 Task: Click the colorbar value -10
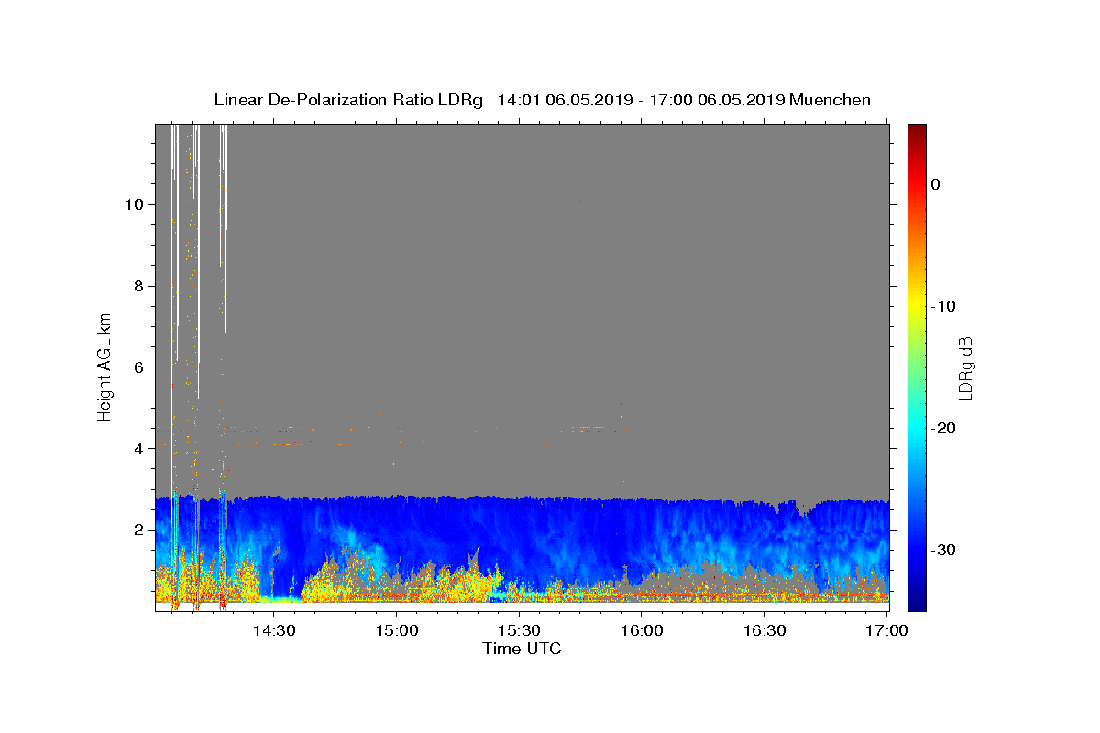coord(943,306)
